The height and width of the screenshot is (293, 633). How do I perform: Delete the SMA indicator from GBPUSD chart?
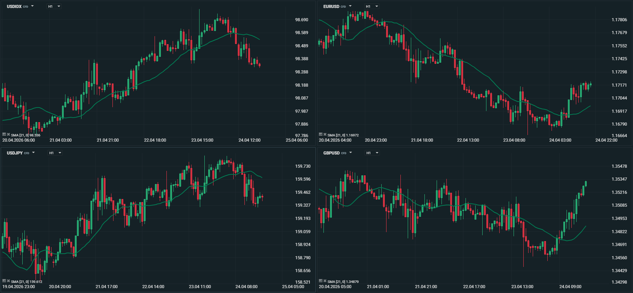point(325,281)
